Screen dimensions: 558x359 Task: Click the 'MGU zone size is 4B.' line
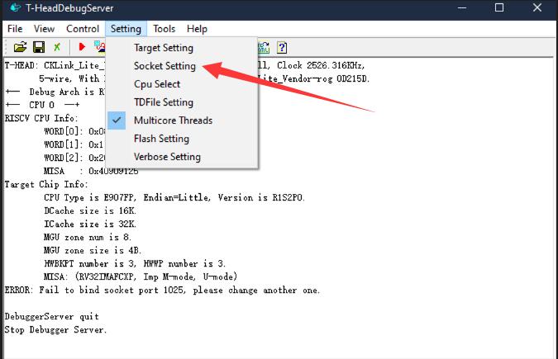click(x=93, y=251)
